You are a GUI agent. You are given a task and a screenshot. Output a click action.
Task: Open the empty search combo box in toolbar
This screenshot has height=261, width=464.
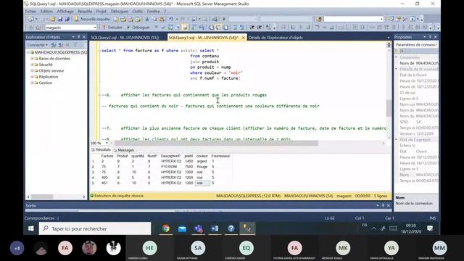tap(354, 19)
